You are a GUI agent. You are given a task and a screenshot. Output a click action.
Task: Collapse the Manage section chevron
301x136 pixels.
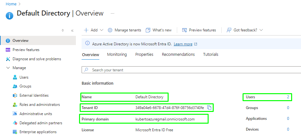click(8, 68)
